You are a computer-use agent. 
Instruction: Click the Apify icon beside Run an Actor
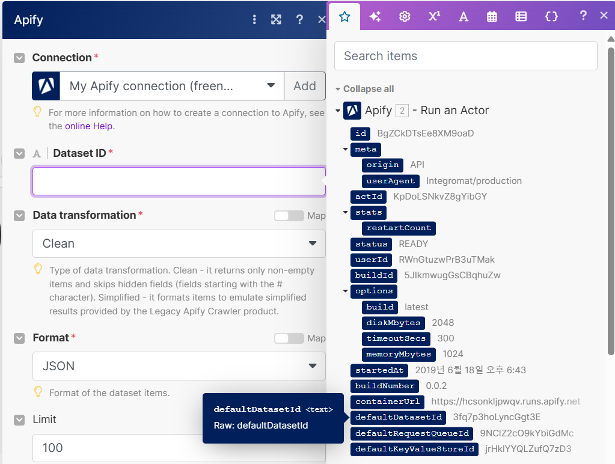pos(352,111)
